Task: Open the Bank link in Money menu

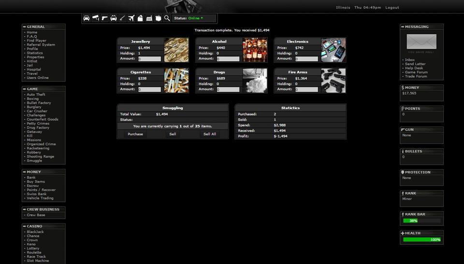Action: (x=31, y=178)
